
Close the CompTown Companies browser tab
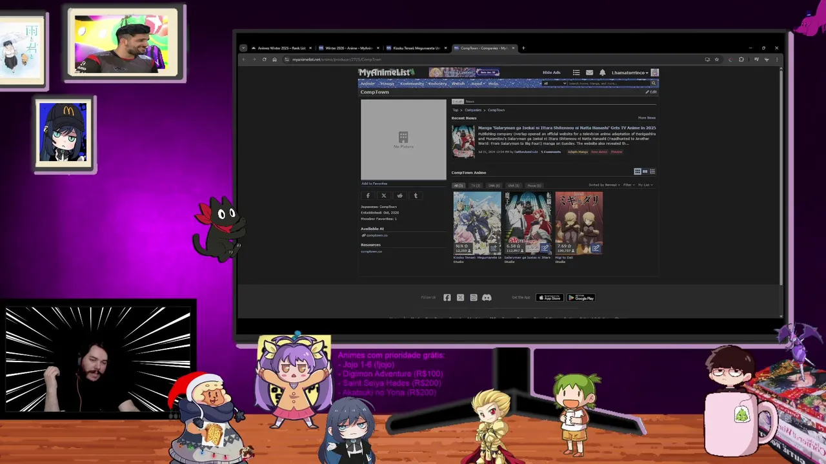tap(514, 48)
